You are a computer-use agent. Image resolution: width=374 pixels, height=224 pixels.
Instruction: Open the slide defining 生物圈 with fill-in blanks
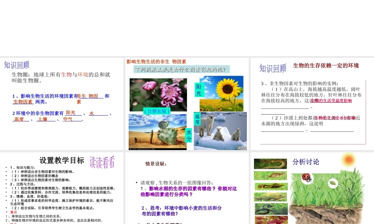coord(62,104)
